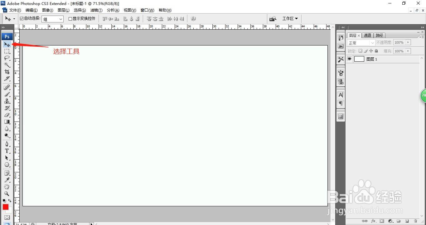Select the Clone Stamp tool
The height and width of the screenshot is (225, 426).
pyautogui.click(x=7, y=101)
